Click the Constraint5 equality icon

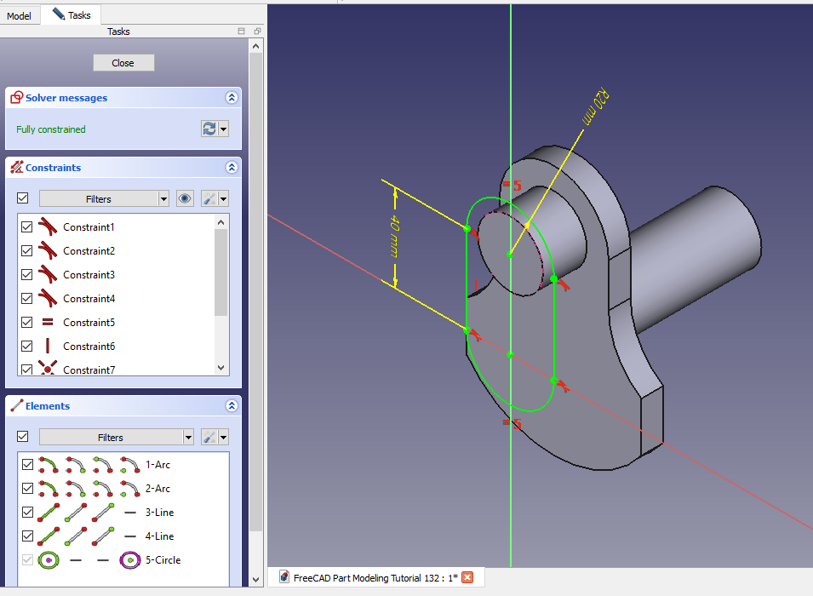click(x=48, y=323)
